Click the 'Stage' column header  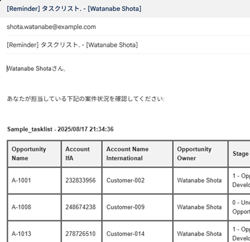pos(239,154)
